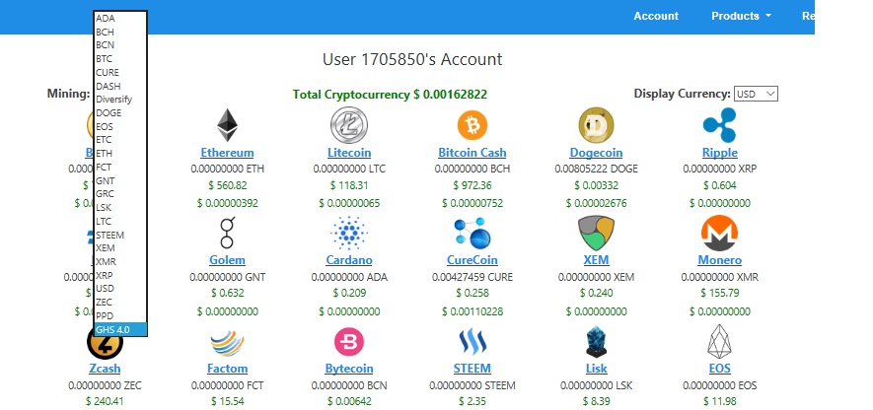873x410 pixels.
Task: Select ETH in the mining list
Action: pyautogui.click(x=119, y=153)
